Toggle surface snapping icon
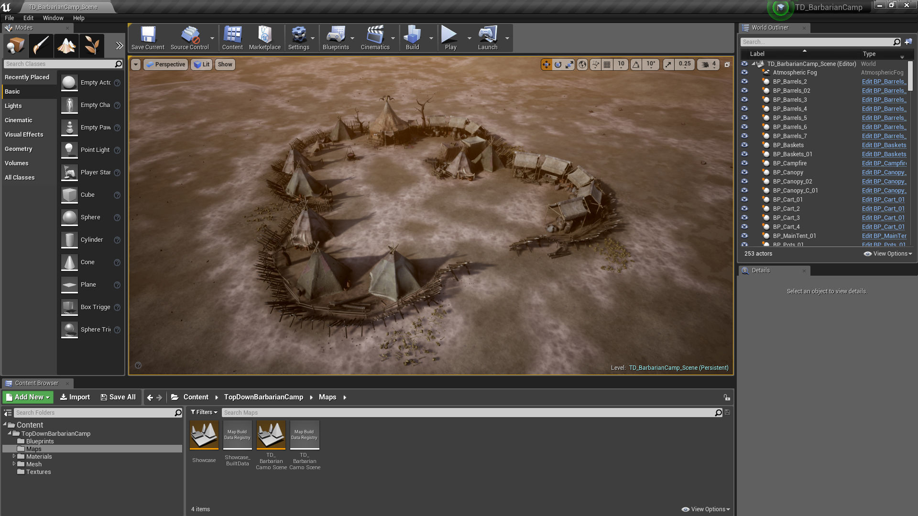 click(595, 64)
